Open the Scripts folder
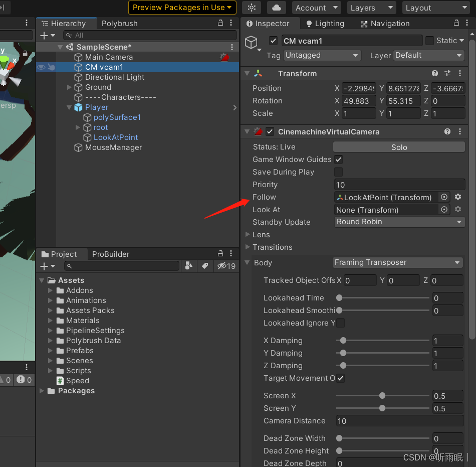476x467 pixels. pyautogui.click(x=78, y=370)
